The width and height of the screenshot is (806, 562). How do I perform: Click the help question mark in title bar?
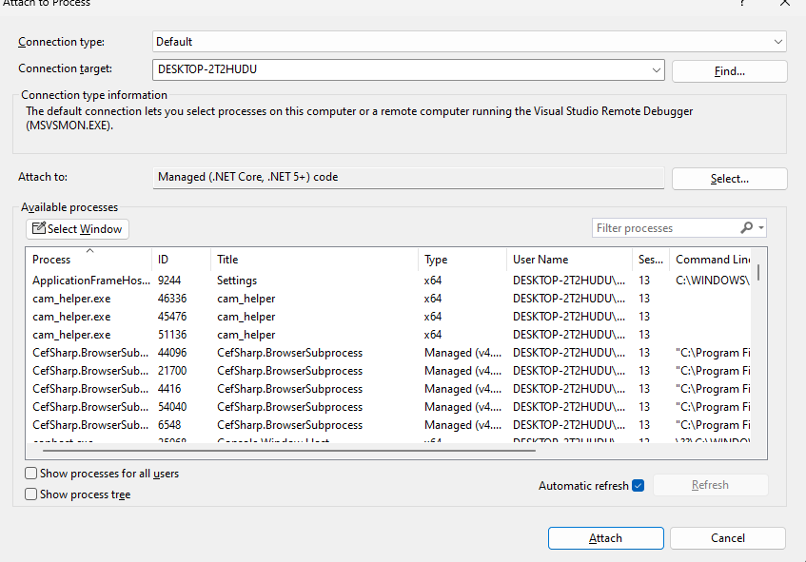[x=742, y=3]
